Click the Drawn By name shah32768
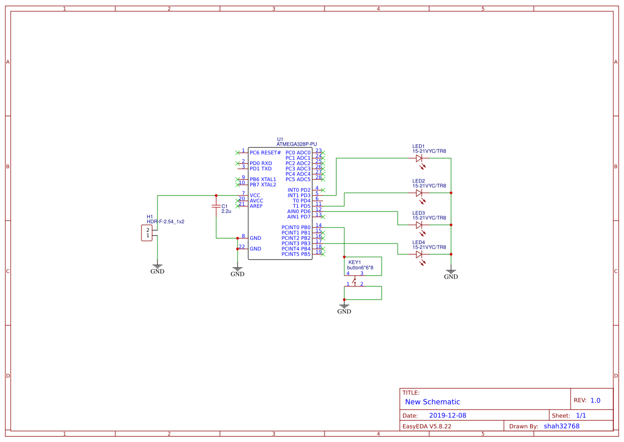The height and width of the screenshot is (442, 624). [561, 426]
